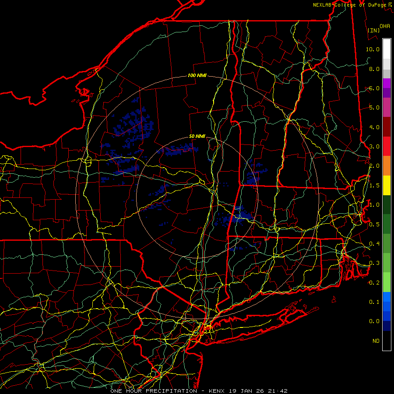394x394 pixels.
Task: Click the light green swatch beside 0.2
Action: (x=387, y=282)
